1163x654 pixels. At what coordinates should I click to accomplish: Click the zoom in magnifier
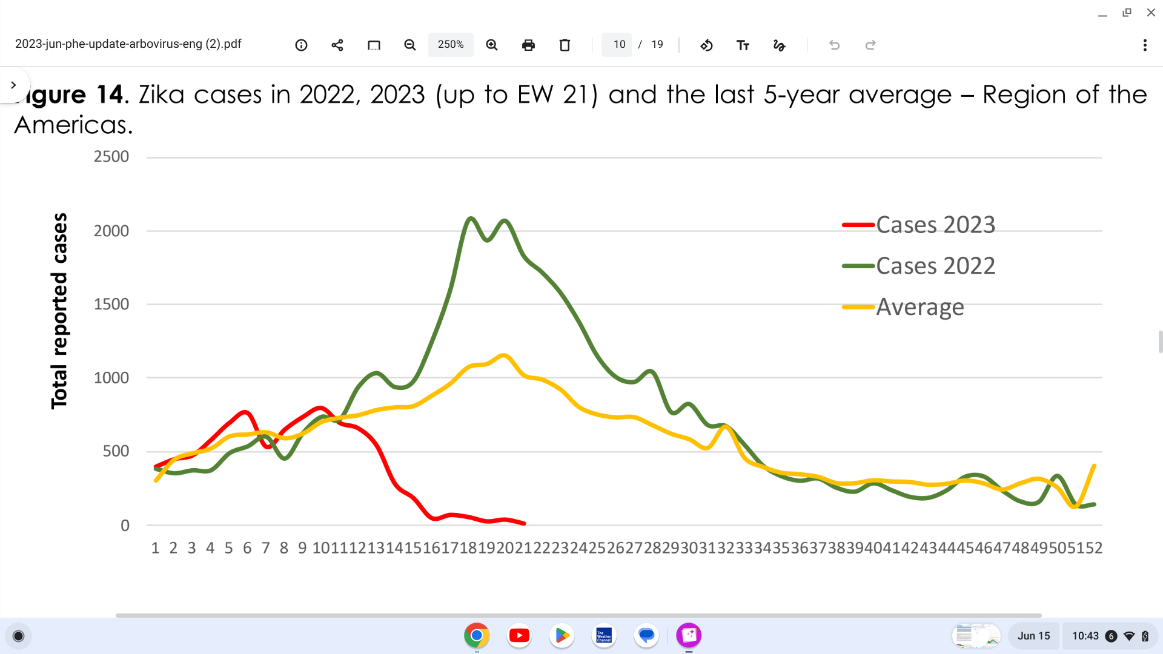492,45
